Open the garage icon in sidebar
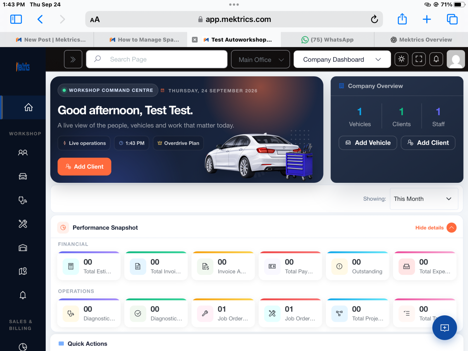 point(23,248)
